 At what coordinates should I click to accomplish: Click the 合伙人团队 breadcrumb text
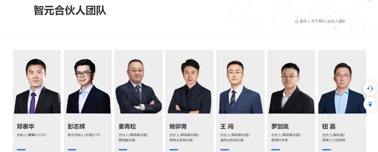pos(337,21)
